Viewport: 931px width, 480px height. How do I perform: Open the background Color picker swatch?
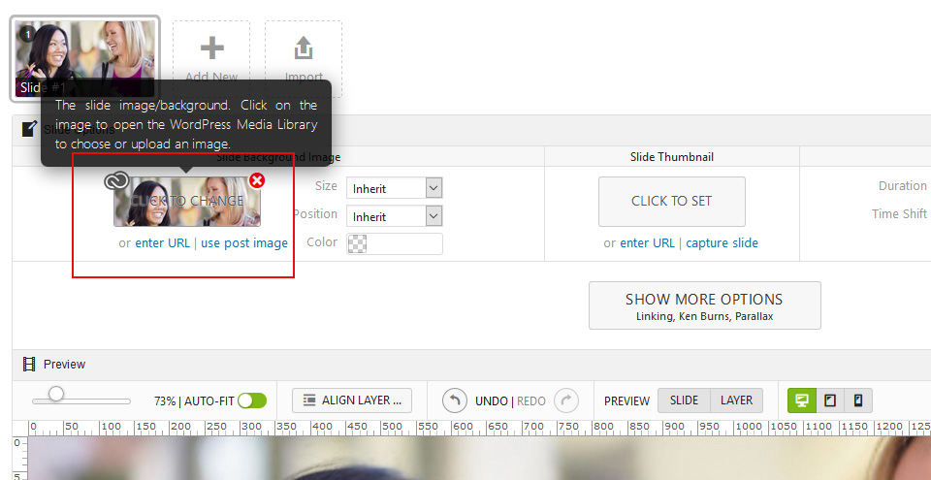coord(358,243)
